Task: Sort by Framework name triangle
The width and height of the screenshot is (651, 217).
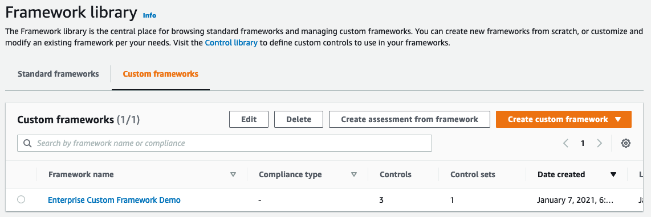Action: (x=233, y=175)
